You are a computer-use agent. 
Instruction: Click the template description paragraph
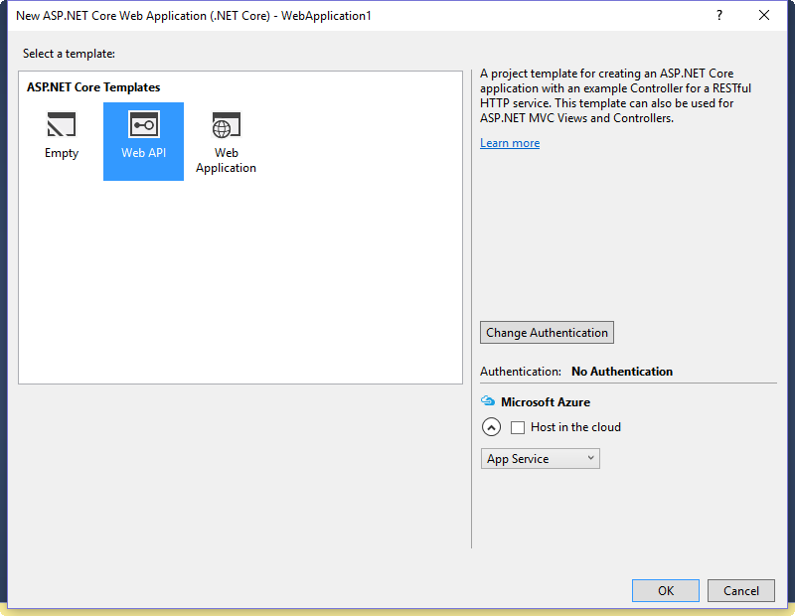615,95
